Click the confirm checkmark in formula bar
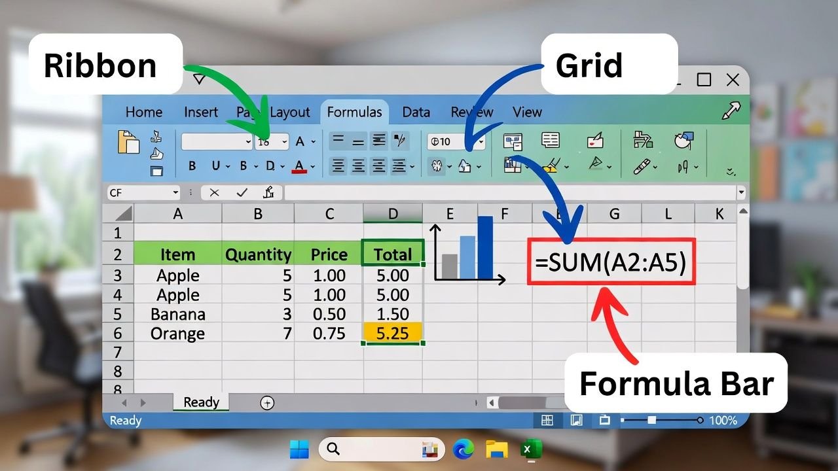 coord(242,192)
